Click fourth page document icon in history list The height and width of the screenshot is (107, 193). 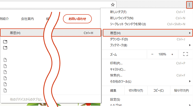point(5,78)
